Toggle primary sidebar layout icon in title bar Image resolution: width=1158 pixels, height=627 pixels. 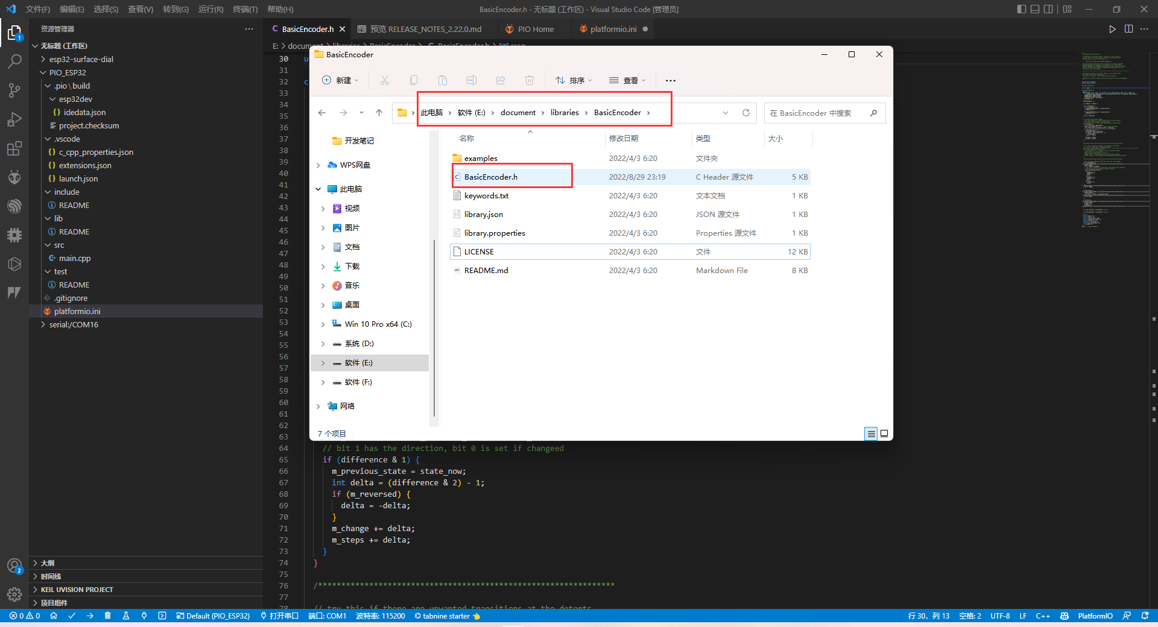tap(1021, 9)
